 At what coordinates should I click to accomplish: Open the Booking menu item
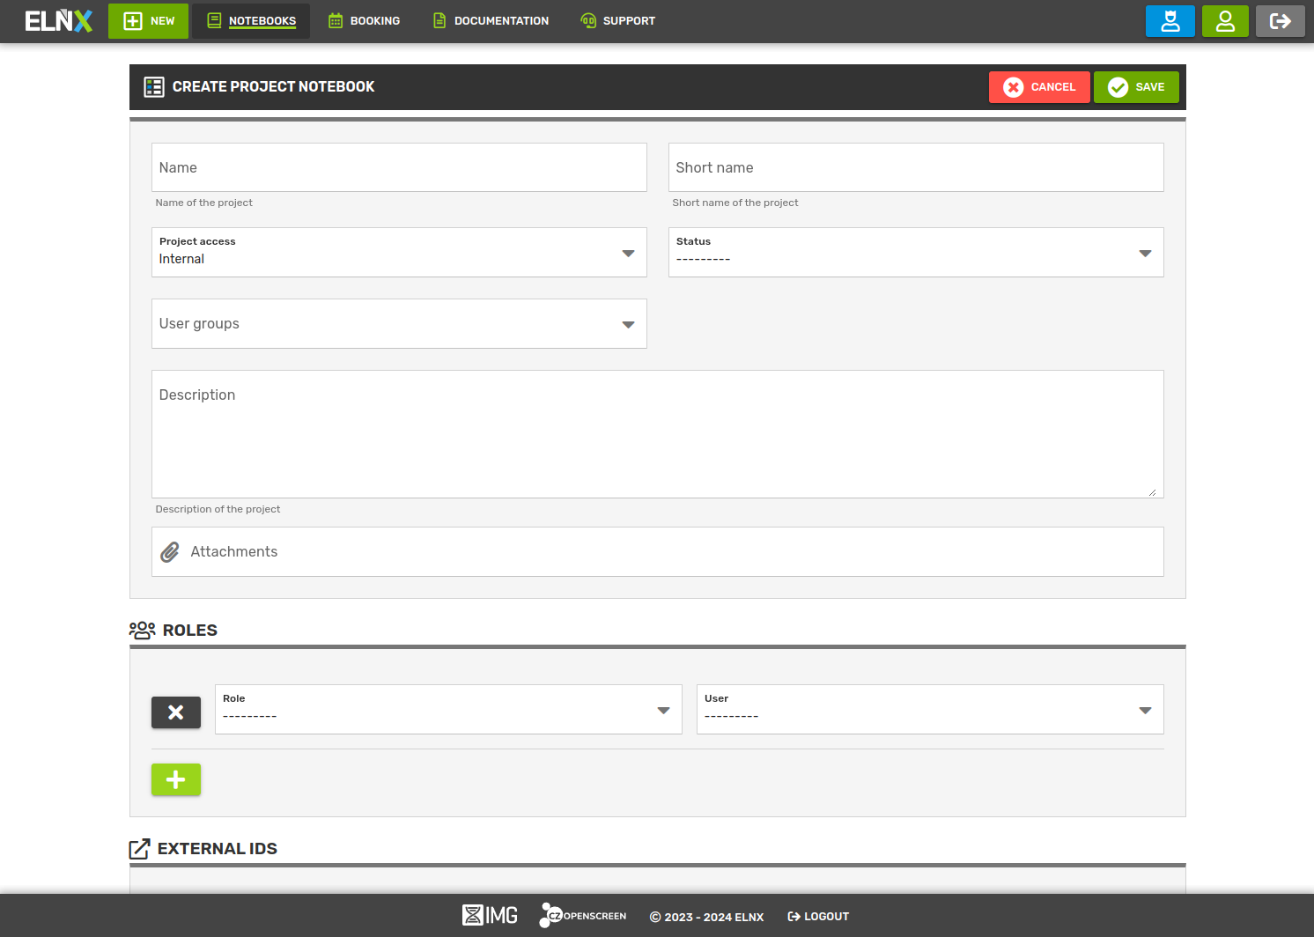364,21
